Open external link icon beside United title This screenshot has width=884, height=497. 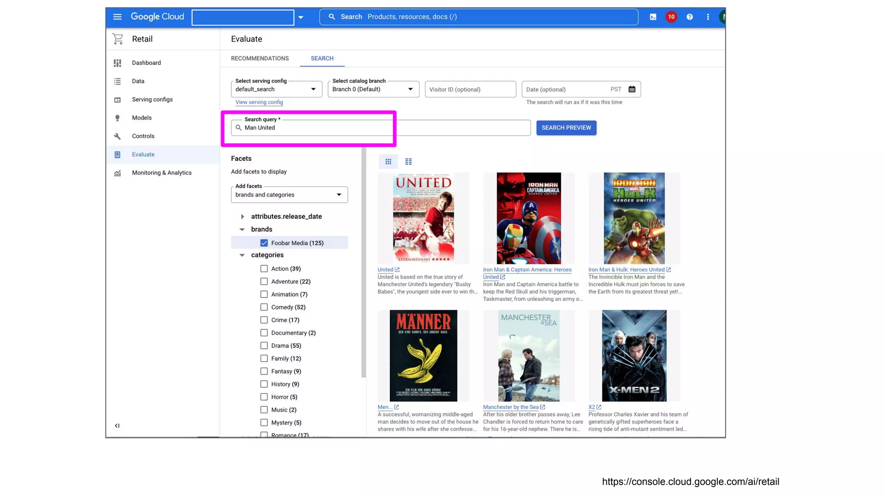pos(397,270)
